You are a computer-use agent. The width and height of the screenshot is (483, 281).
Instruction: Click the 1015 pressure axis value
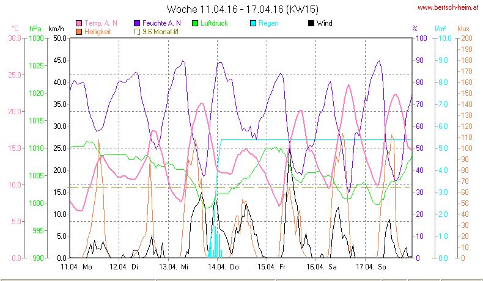pos(37,121)
